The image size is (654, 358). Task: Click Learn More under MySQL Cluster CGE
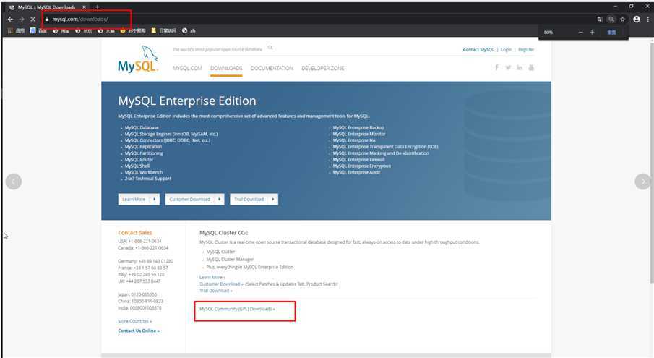click(x=212, y=278)
